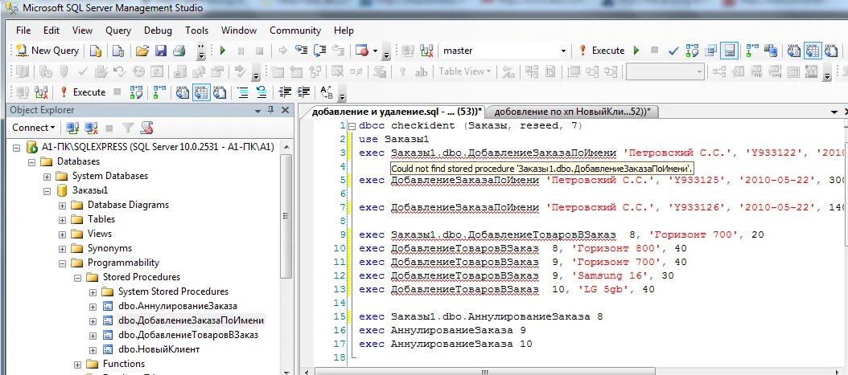This screenshot has width=848, height=375.
Task: Open Connect dropdown in Object Explorer
Action: 34,128
